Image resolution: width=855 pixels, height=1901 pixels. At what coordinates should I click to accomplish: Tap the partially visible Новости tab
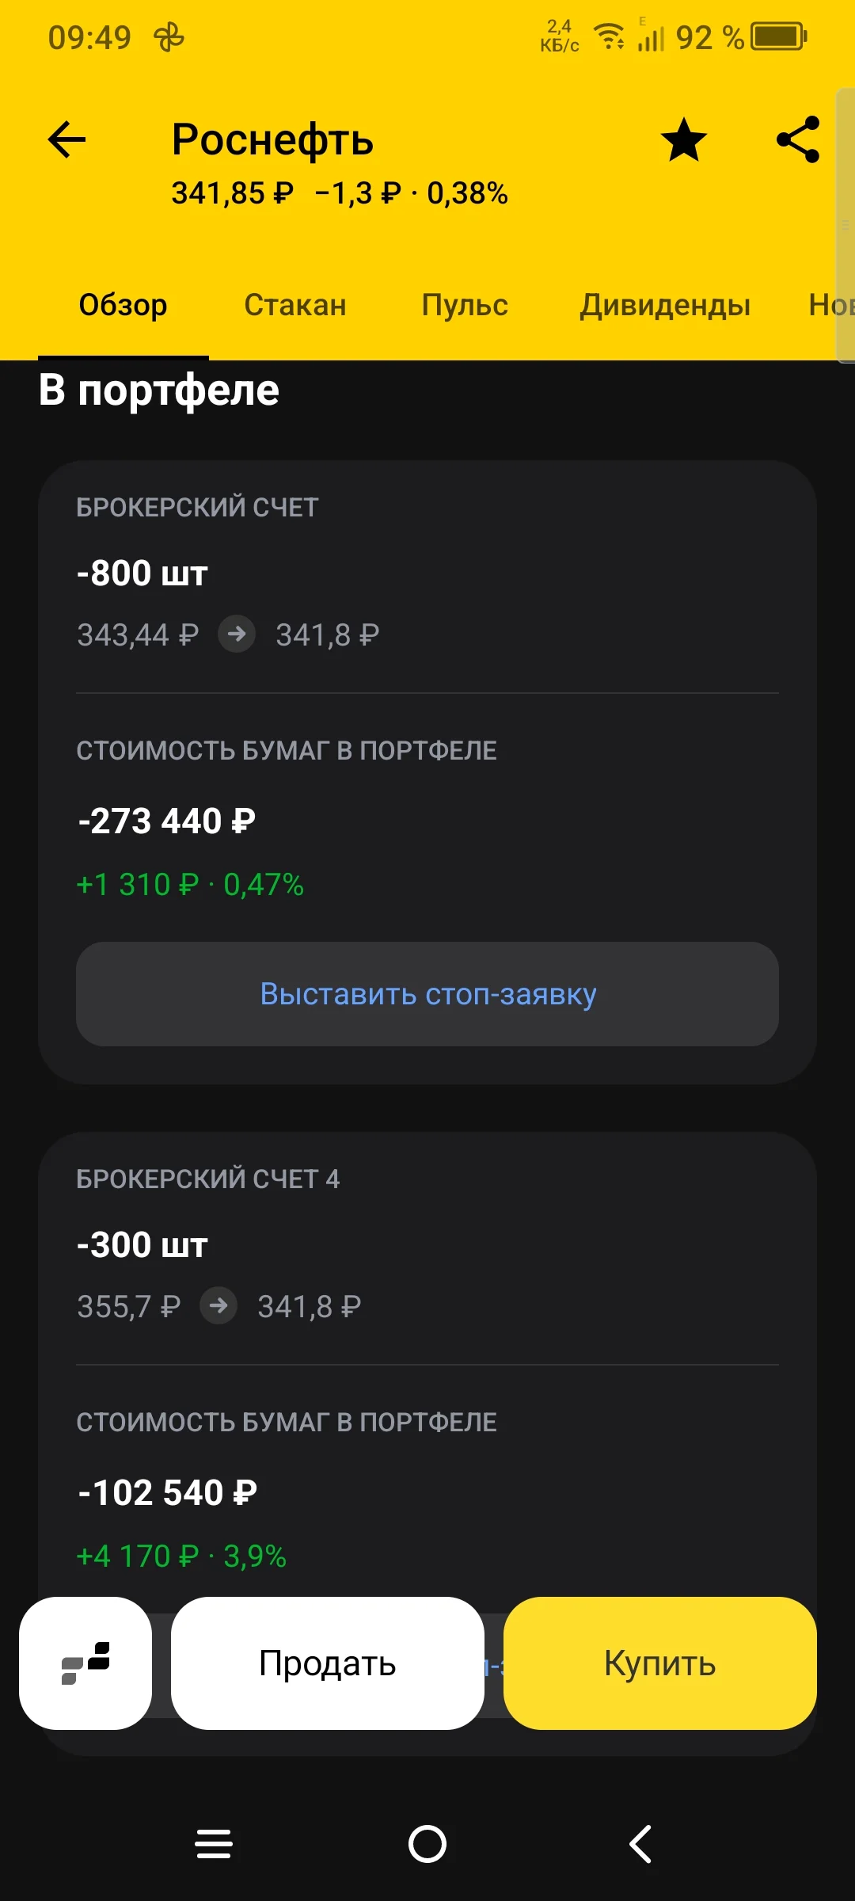click(830, 305)
